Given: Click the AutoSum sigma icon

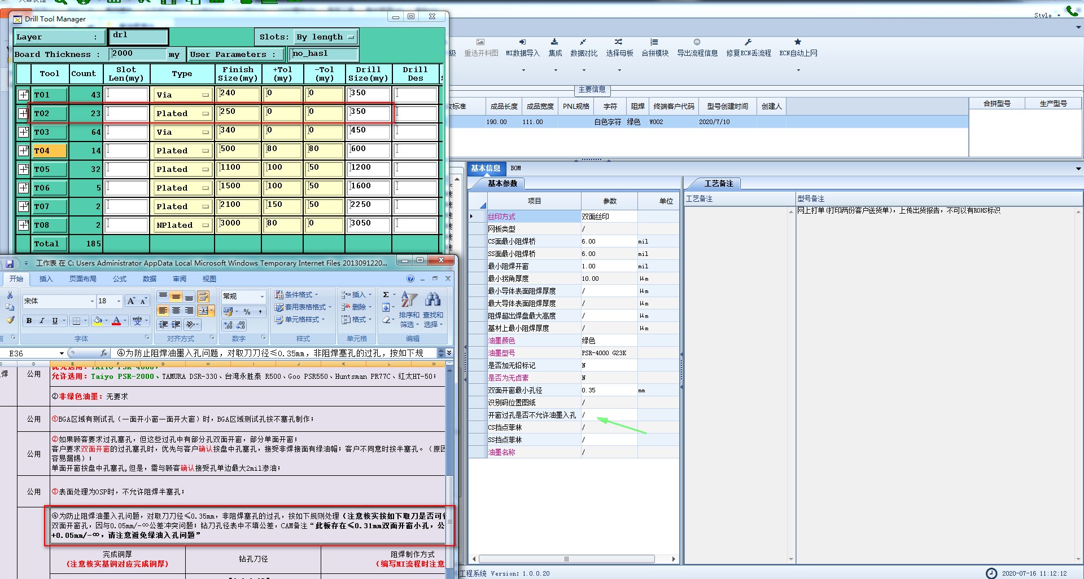Looking at the screenshot, I should [x=386, y=294].
